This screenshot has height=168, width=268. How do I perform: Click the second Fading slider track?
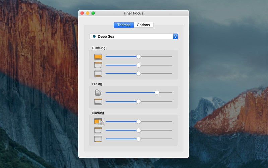click(x=138, y=102)
